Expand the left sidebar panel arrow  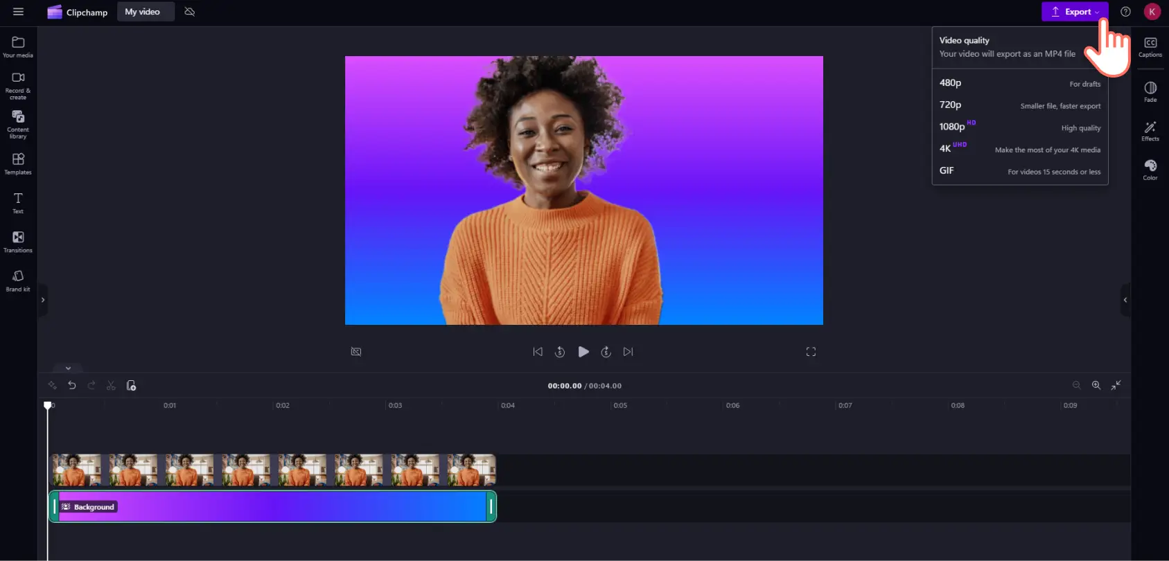click(x=42, y=300)
